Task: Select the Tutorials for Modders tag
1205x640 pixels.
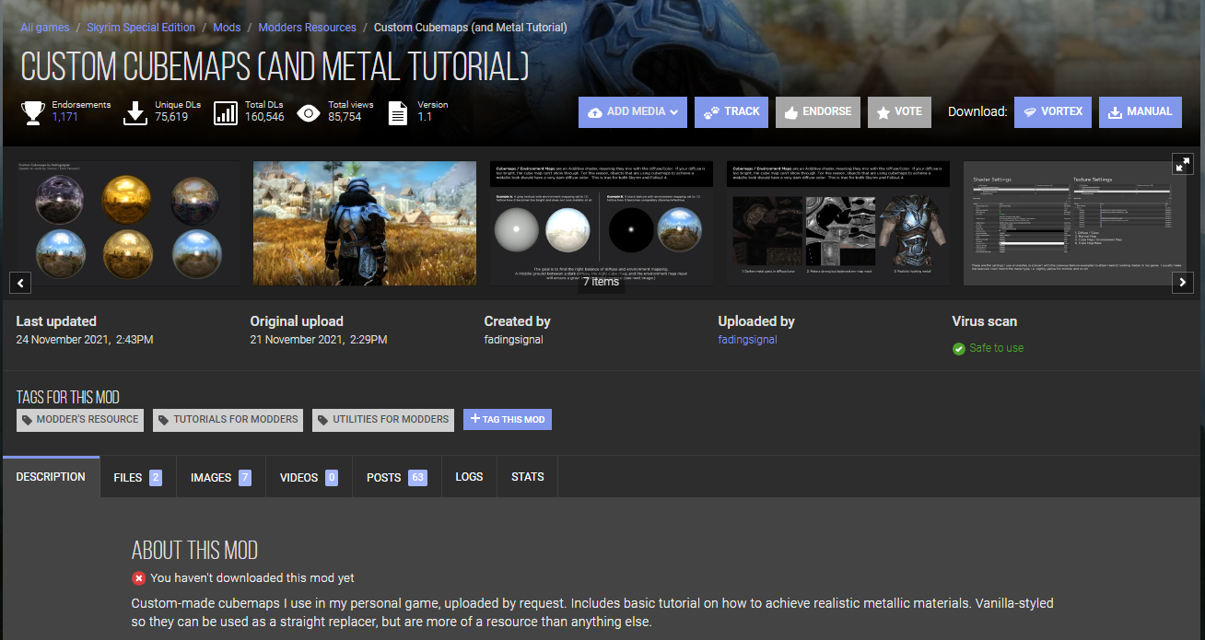Action: tap(228, 420)
